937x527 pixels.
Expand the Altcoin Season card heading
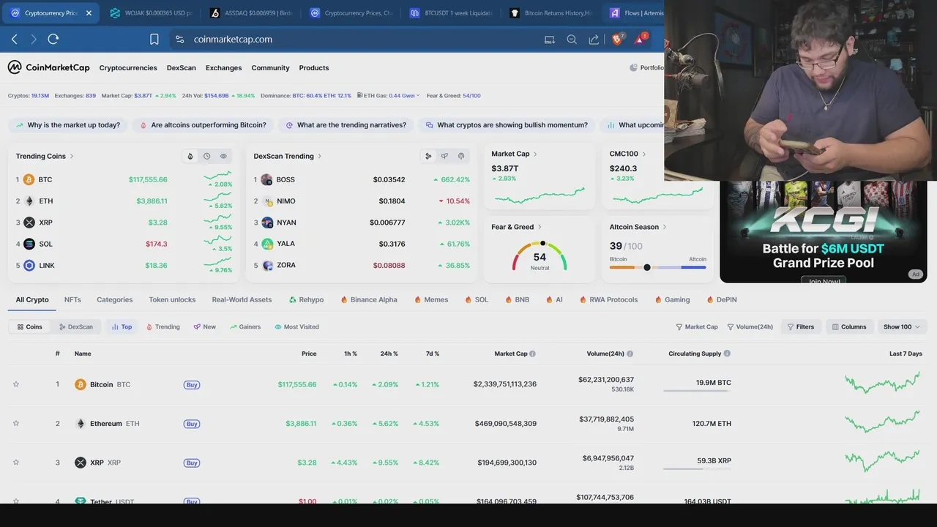click(638, 227)
